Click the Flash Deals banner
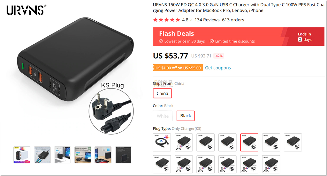Viewport: 327px width, 176px height. pyautogui.click(x=239, y=37)
